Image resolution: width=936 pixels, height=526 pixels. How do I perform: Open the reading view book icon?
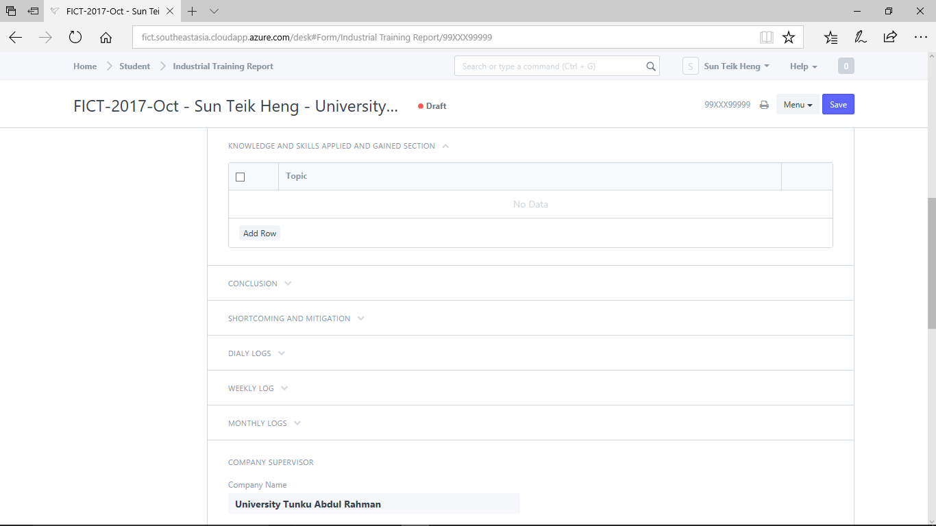767,38
